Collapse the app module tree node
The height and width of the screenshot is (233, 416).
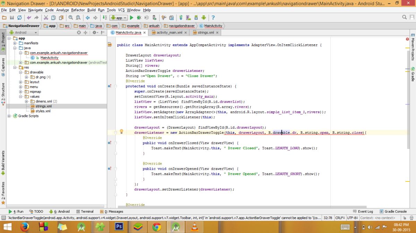(x=9, y=38)
